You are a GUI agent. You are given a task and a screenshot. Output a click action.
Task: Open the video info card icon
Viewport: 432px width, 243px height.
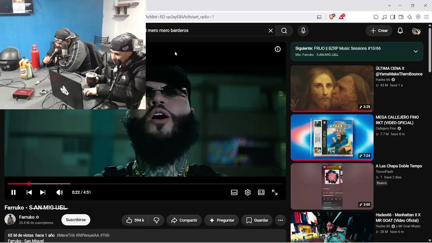pos(278,49)
